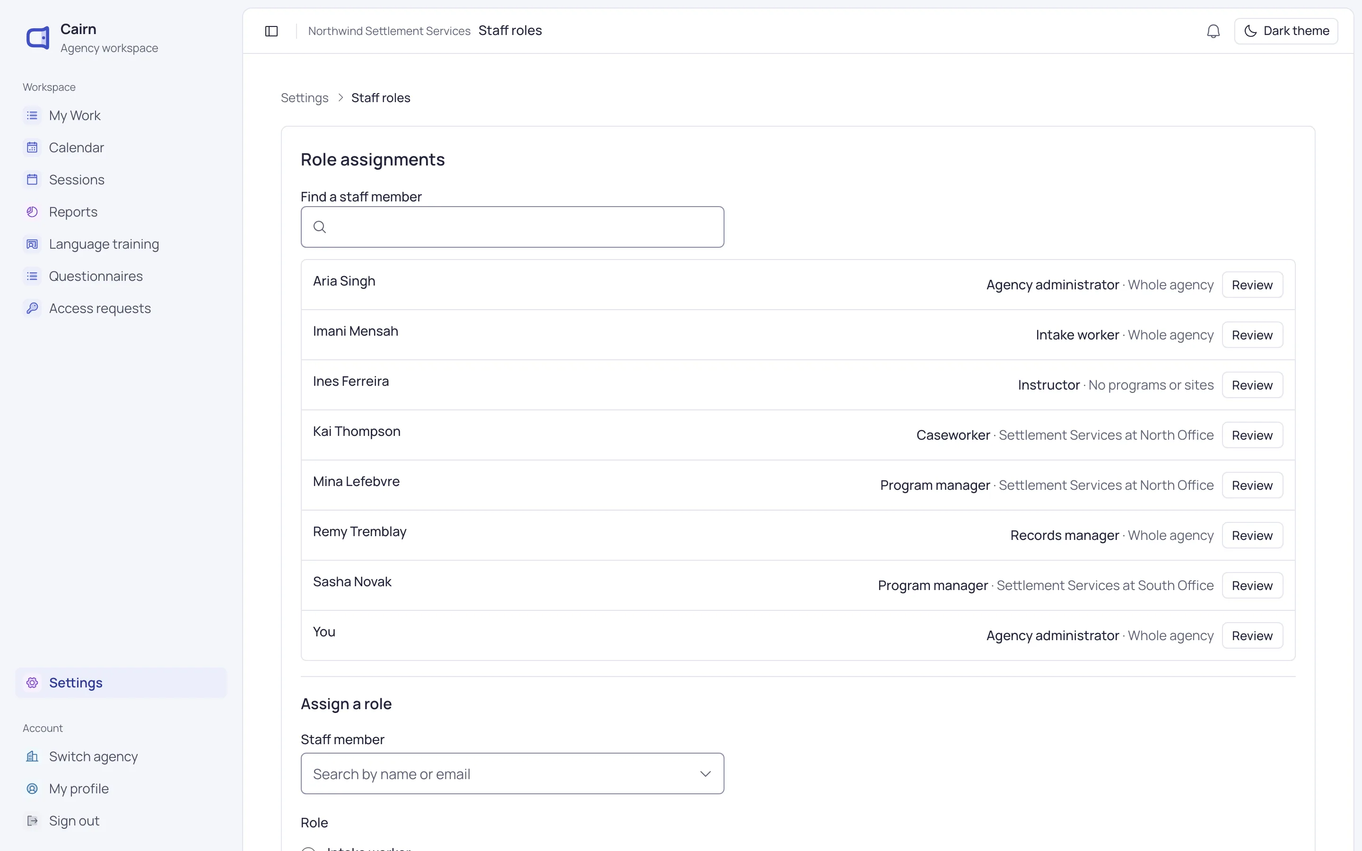
Task: Review your own role assignment
Action: [x=1252, y=635]
